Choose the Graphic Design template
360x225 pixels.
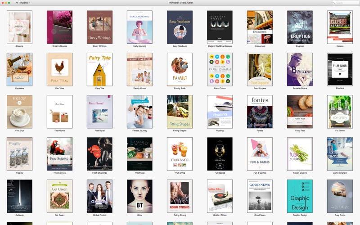300,196
